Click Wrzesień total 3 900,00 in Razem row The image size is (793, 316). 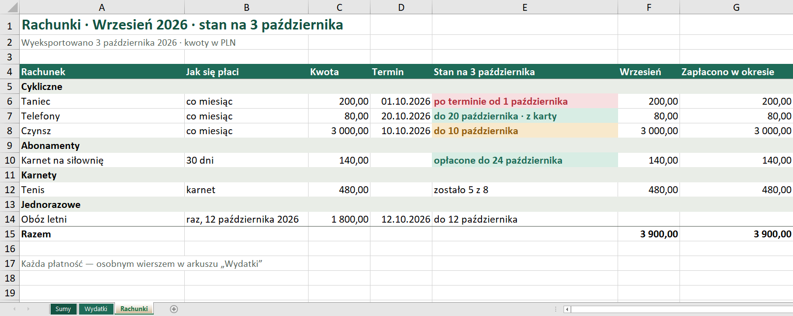click(x=649, y=234)
